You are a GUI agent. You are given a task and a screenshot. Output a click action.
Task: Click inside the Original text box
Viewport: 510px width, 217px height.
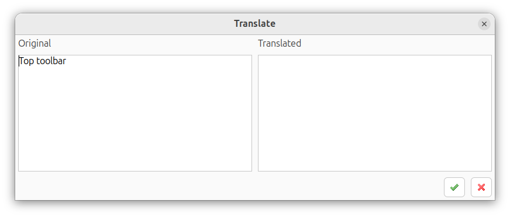pos(135,113)
